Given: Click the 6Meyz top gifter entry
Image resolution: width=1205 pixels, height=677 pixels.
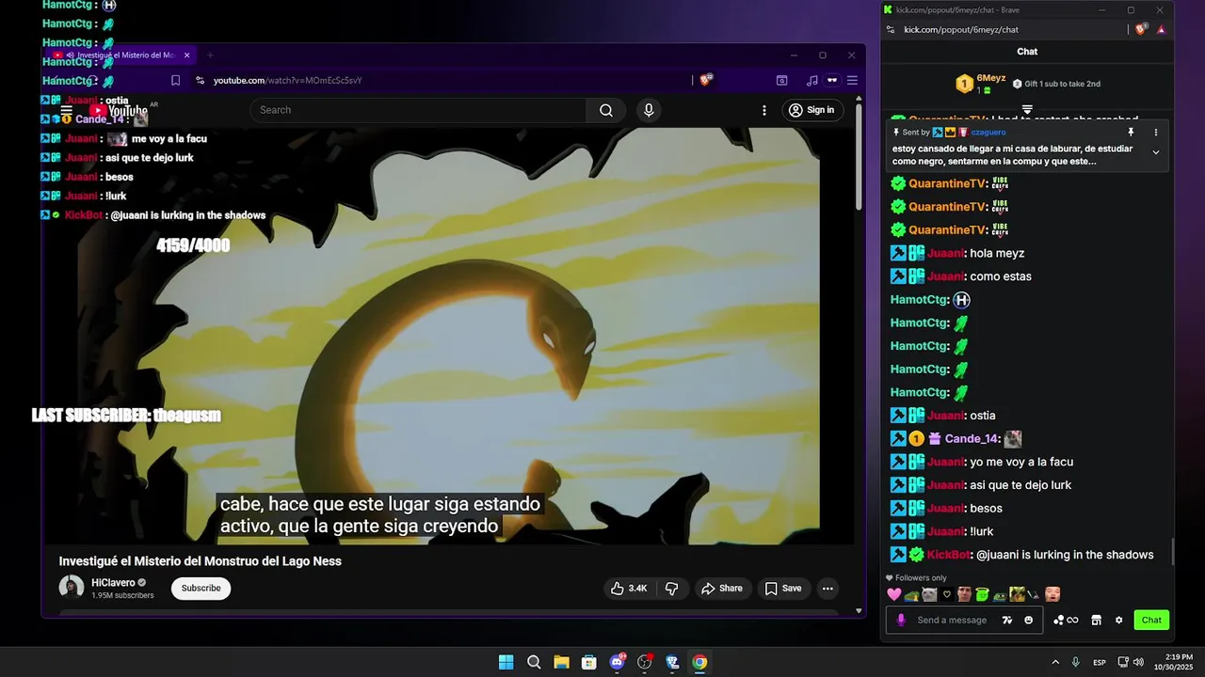Looking at the screenshot, I should tap(981, 84).
